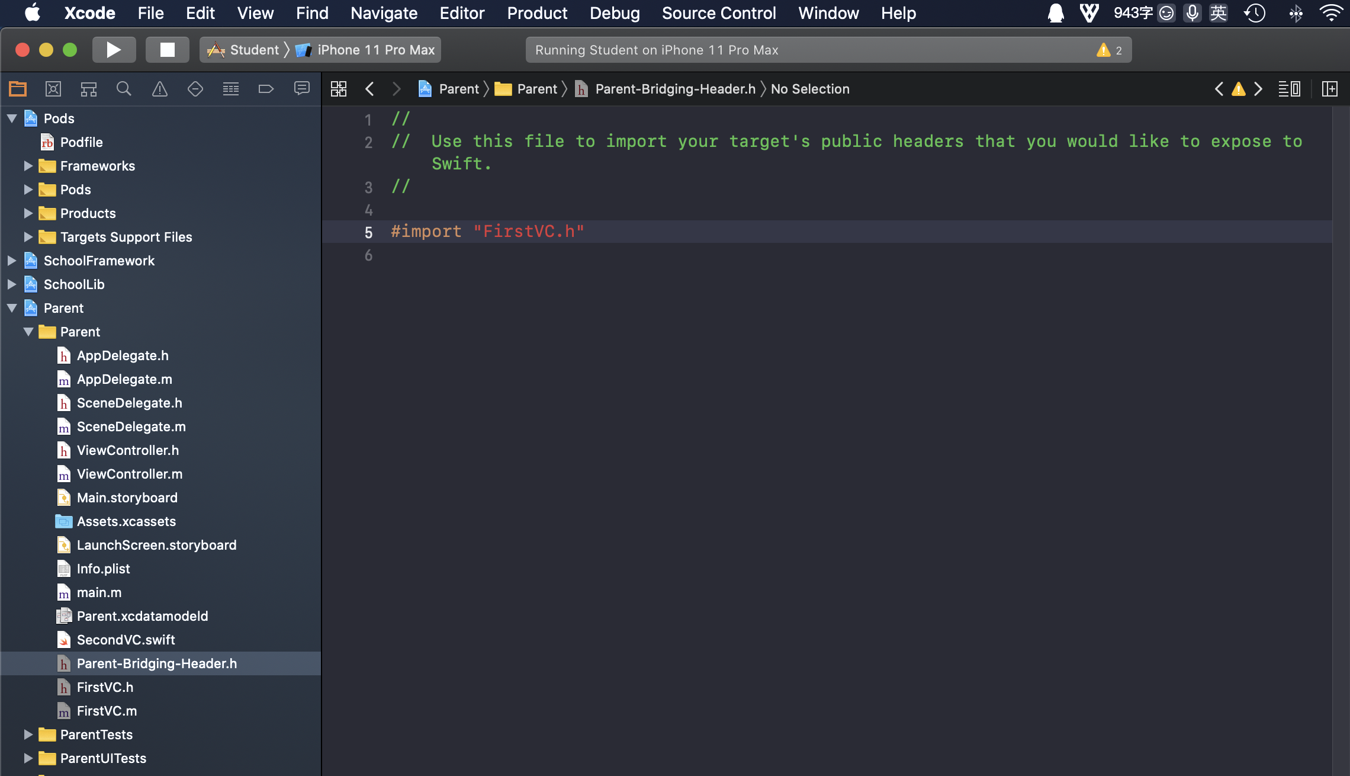Screen dimensions: 1350x776
Task: Jump to previous issue arrow
Action: pyautogui.click(x=1219, y=89)
